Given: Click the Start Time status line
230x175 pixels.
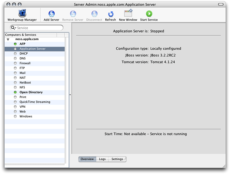Looking at the screenshot, I should coord(146,134).
